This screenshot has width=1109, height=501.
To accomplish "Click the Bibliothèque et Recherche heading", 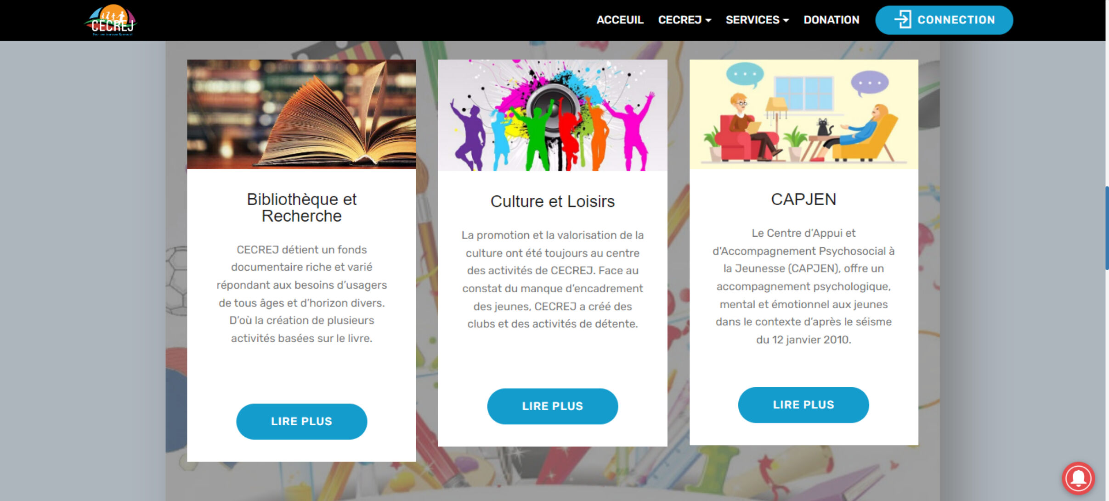I will point(301,207).
